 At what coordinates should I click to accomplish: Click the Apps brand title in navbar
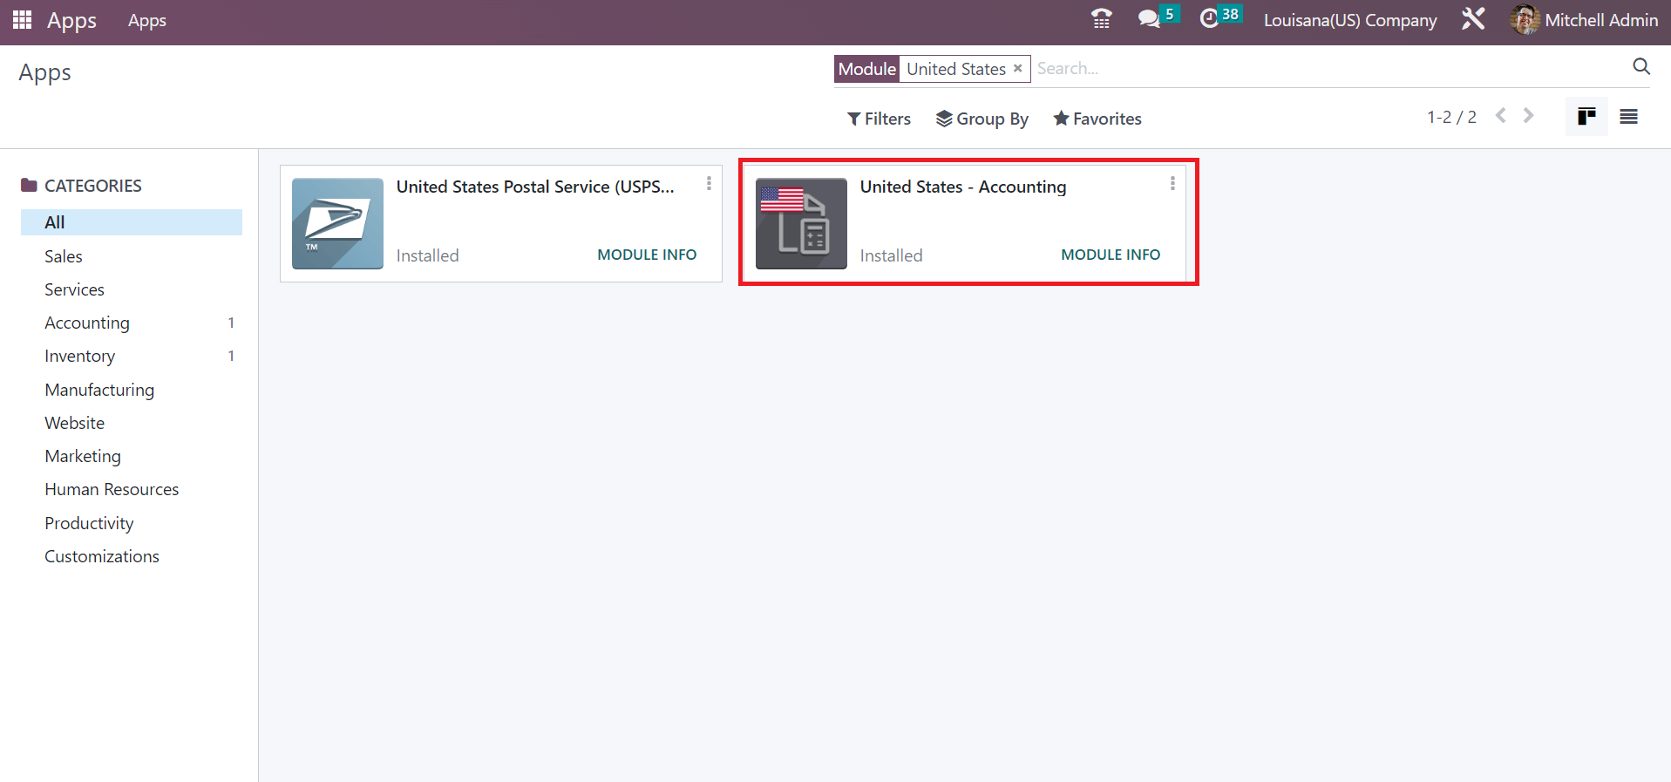[x=71, y=20]
